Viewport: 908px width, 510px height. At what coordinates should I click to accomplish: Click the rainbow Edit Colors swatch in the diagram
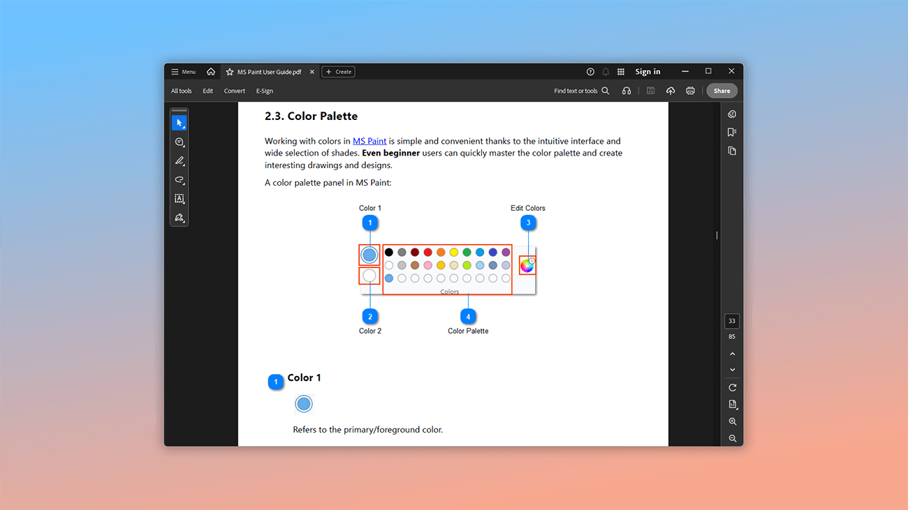527,265
